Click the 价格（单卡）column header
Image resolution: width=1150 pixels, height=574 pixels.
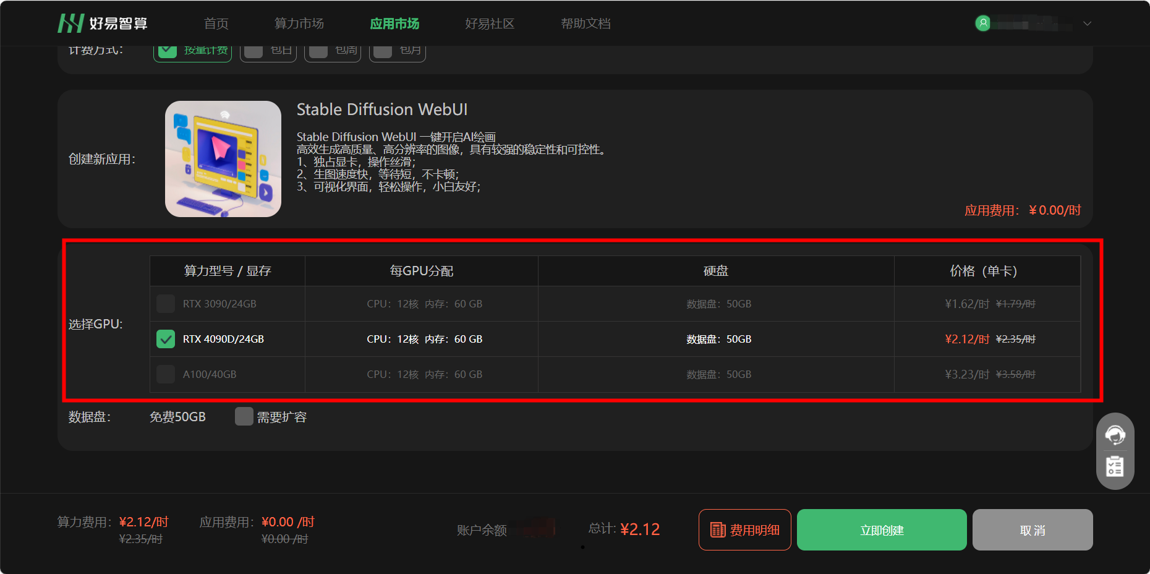pyautogui.click(x=987, y=271)
